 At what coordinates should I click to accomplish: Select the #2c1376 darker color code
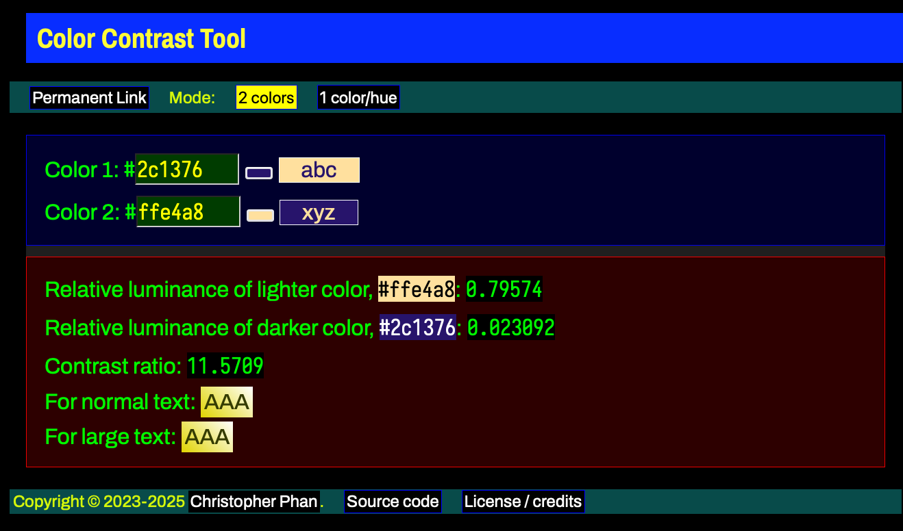(x=417, y=328)
